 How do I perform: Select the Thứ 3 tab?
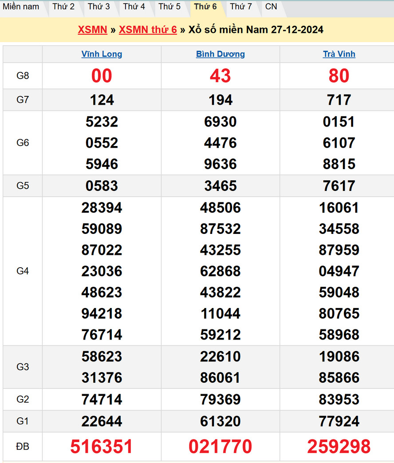98,7
